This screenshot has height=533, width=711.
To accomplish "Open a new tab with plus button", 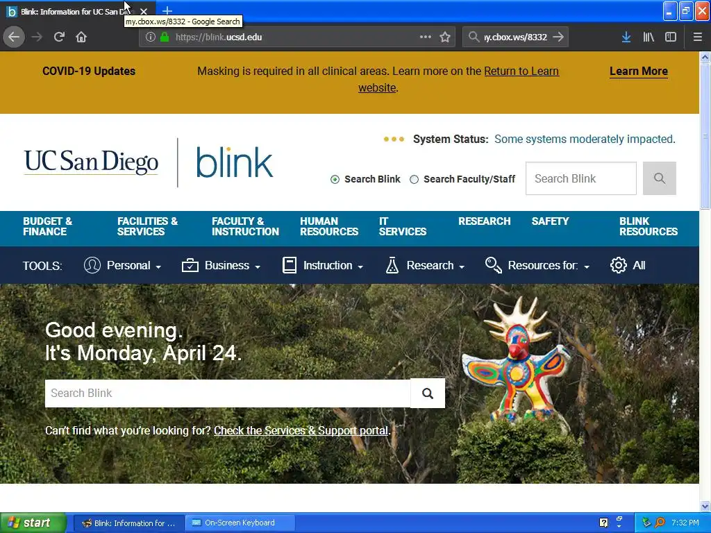I will point(167,10).
